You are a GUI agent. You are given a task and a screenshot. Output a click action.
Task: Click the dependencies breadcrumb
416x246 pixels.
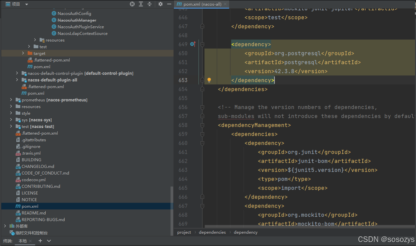(212, 232)
